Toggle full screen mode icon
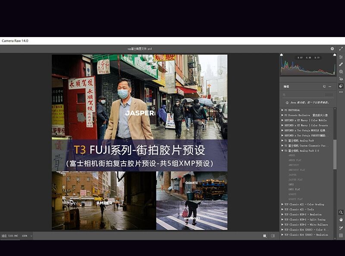 point(341,49)
